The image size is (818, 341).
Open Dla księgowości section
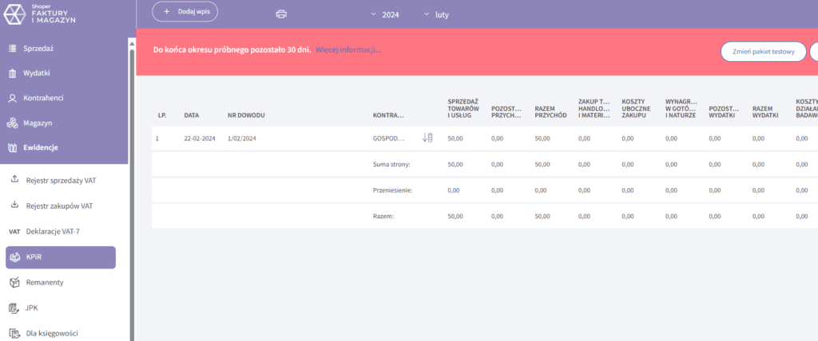click(52, 333)
